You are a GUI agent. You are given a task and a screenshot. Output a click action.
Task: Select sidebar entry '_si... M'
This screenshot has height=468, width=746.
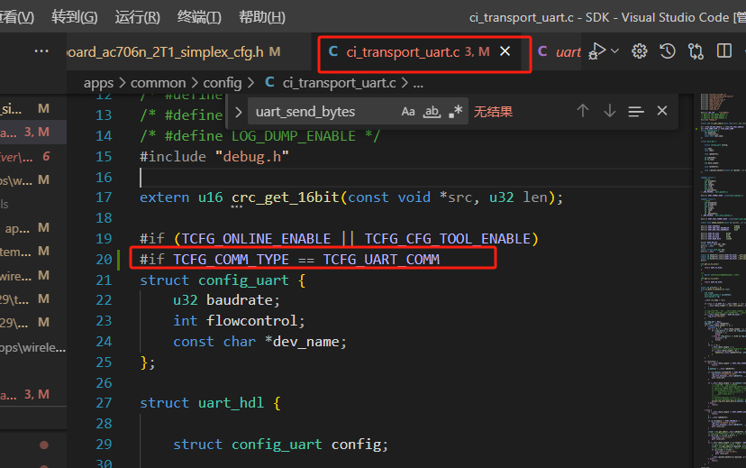(x=33, y=109)
